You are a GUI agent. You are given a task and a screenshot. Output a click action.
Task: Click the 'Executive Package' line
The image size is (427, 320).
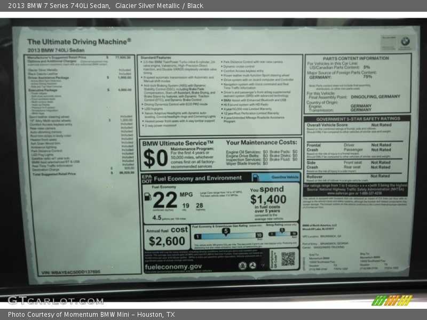80,90
